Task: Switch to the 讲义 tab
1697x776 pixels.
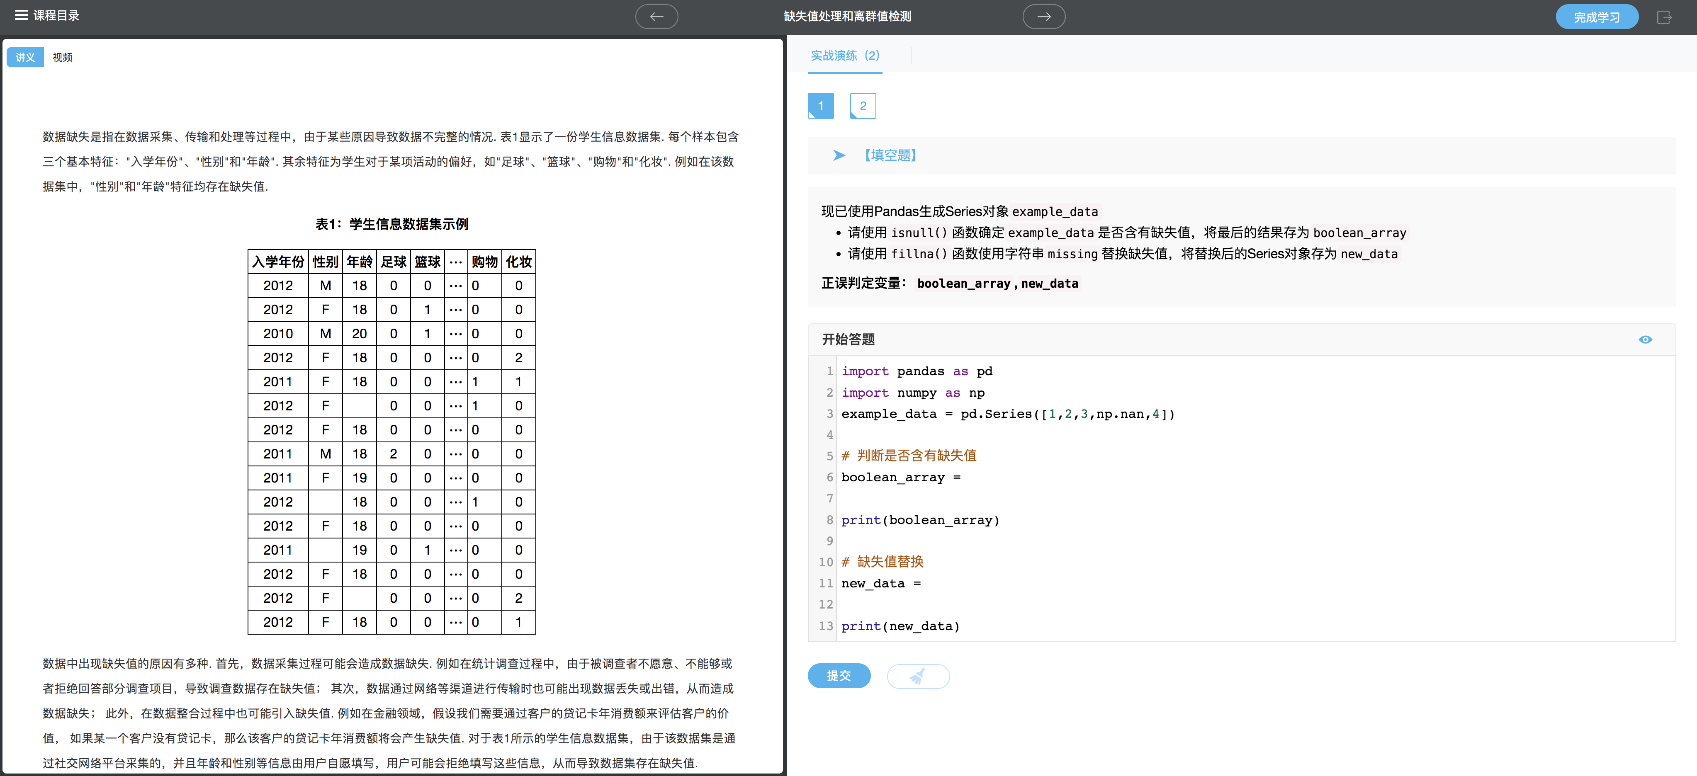Action: [25, 57]
